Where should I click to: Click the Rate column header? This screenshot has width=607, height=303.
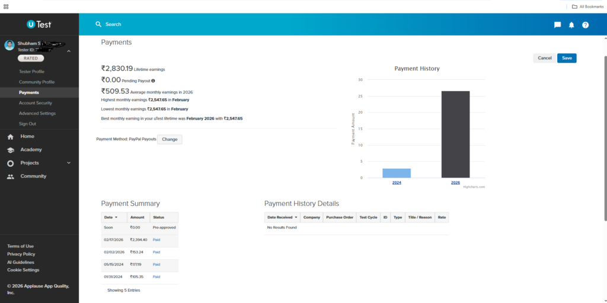[x=442, y=217]
